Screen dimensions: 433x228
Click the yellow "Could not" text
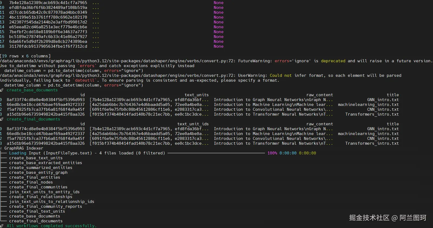pyautogui.click(x=281, y=75)
